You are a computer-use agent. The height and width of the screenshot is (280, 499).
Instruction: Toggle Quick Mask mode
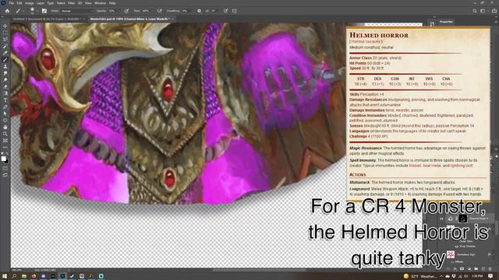tap(5, 168)
